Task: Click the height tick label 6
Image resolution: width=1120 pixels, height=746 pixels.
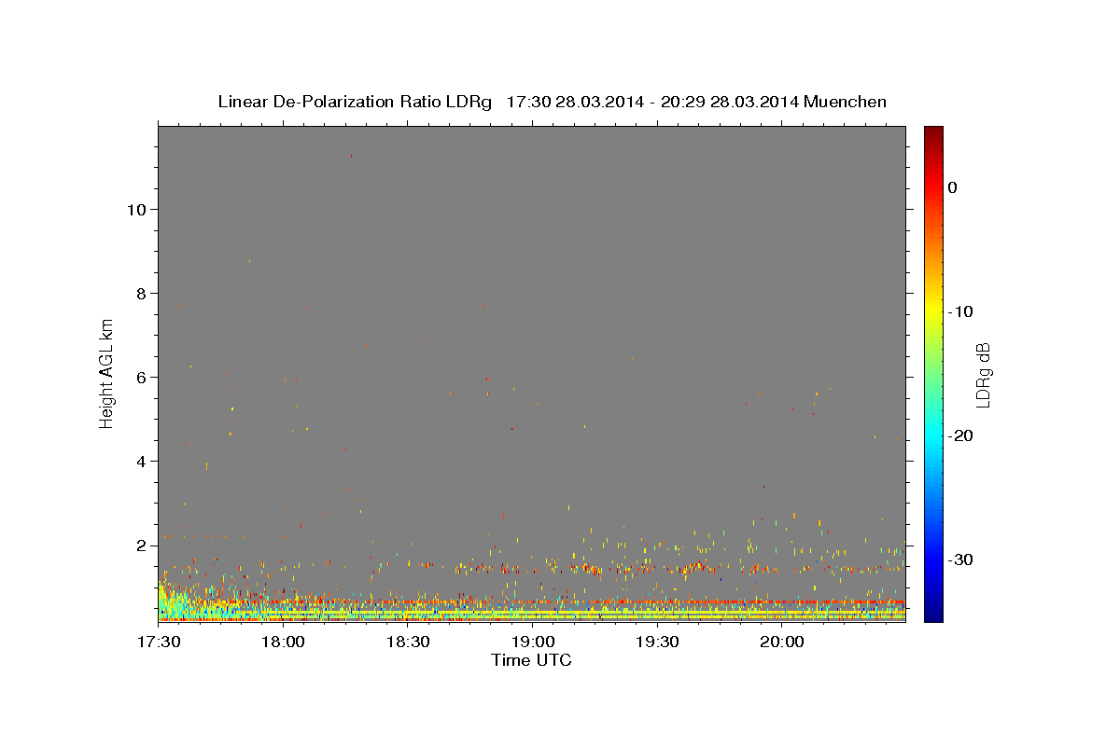Action: pos(140,378)
